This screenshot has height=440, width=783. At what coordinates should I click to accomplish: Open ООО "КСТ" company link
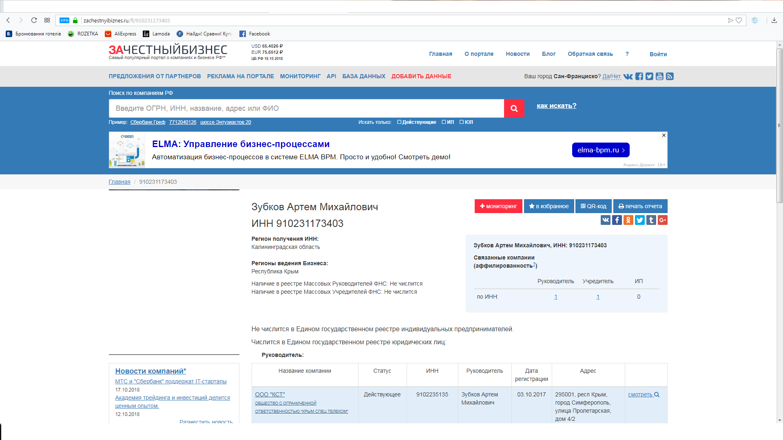click(x=270, y=394)
